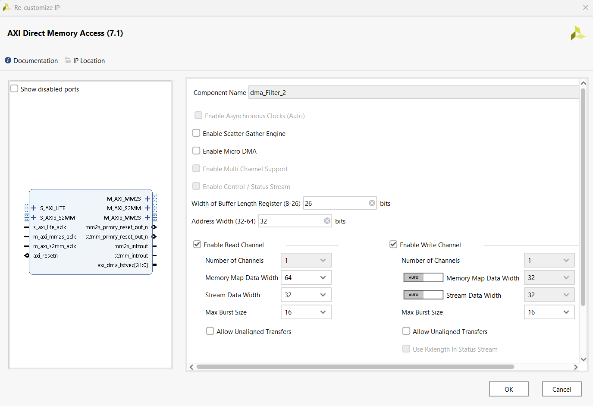Open write Memory Map Data Width dropdown
Viewport: 593px width, 406px height.
tap(549, 277)
